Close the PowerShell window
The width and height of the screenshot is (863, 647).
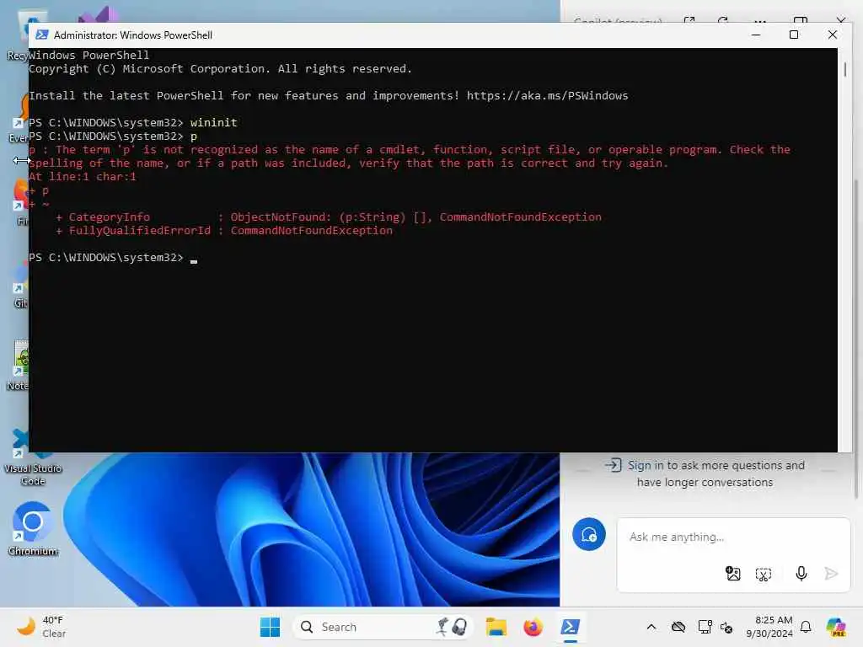point(832,35)
